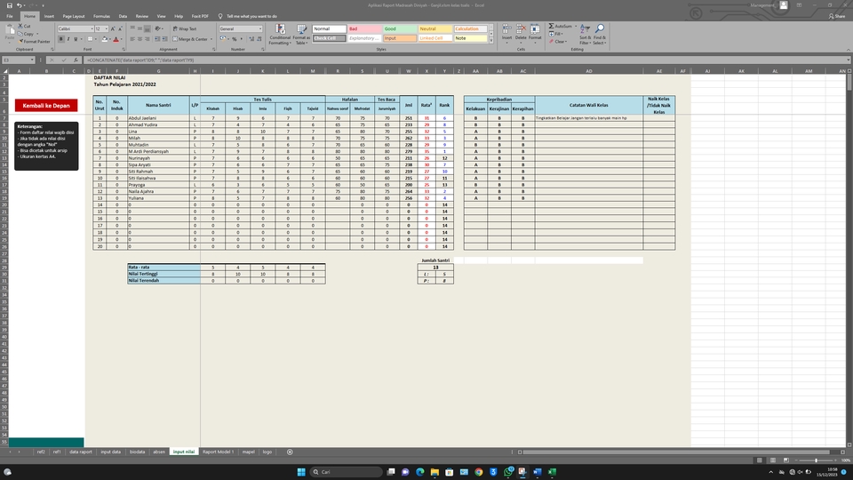Click the font color red A swatch
The height and width of the screenshot is (480, 853).
[116, 39]
